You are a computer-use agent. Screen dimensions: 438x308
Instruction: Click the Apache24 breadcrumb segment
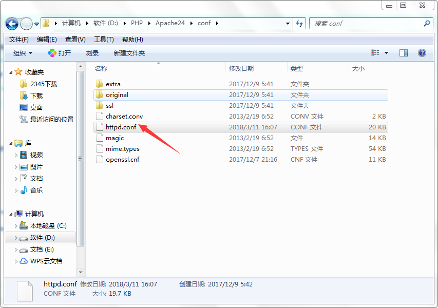(170, 23)
